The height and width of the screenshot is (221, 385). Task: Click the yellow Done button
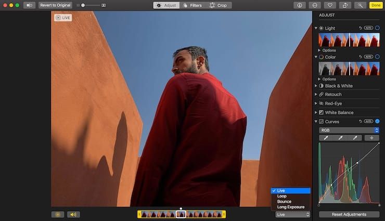coord(376,5)
